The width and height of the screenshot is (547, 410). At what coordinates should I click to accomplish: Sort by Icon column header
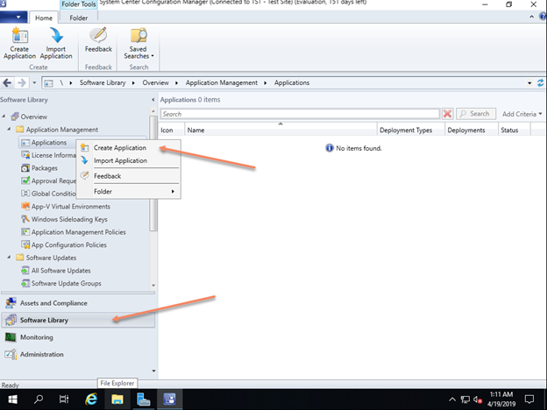point(171,130)
